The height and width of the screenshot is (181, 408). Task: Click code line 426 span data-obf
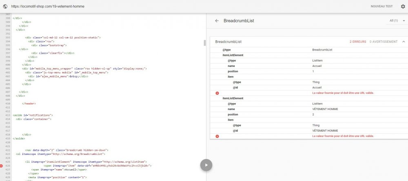pyautogui.click(x=98, y=166)
